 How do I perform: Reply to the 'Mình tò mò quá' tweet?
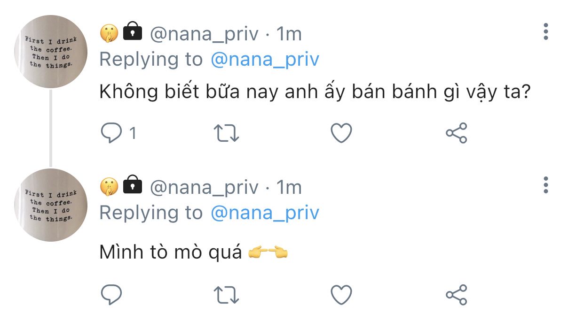click(x=111, y=295)
